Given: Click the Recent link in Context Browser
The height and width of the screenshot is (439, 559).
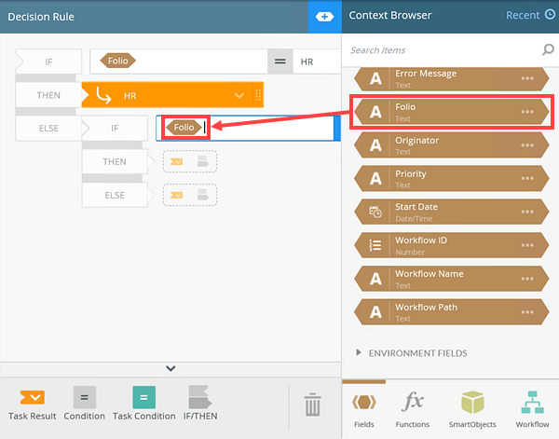Looking at the screenshot, I should click(x=523, y=15).
